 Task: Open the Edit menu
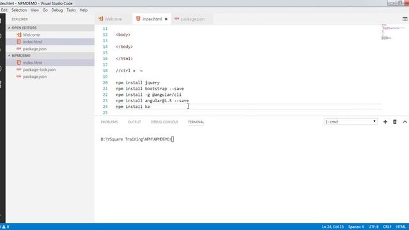(4, 10)
